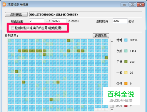The width and height of the screenshot is (147, 112).
Task: Close the 坏道检测与修复 dialog
Action: pos(141,5)
